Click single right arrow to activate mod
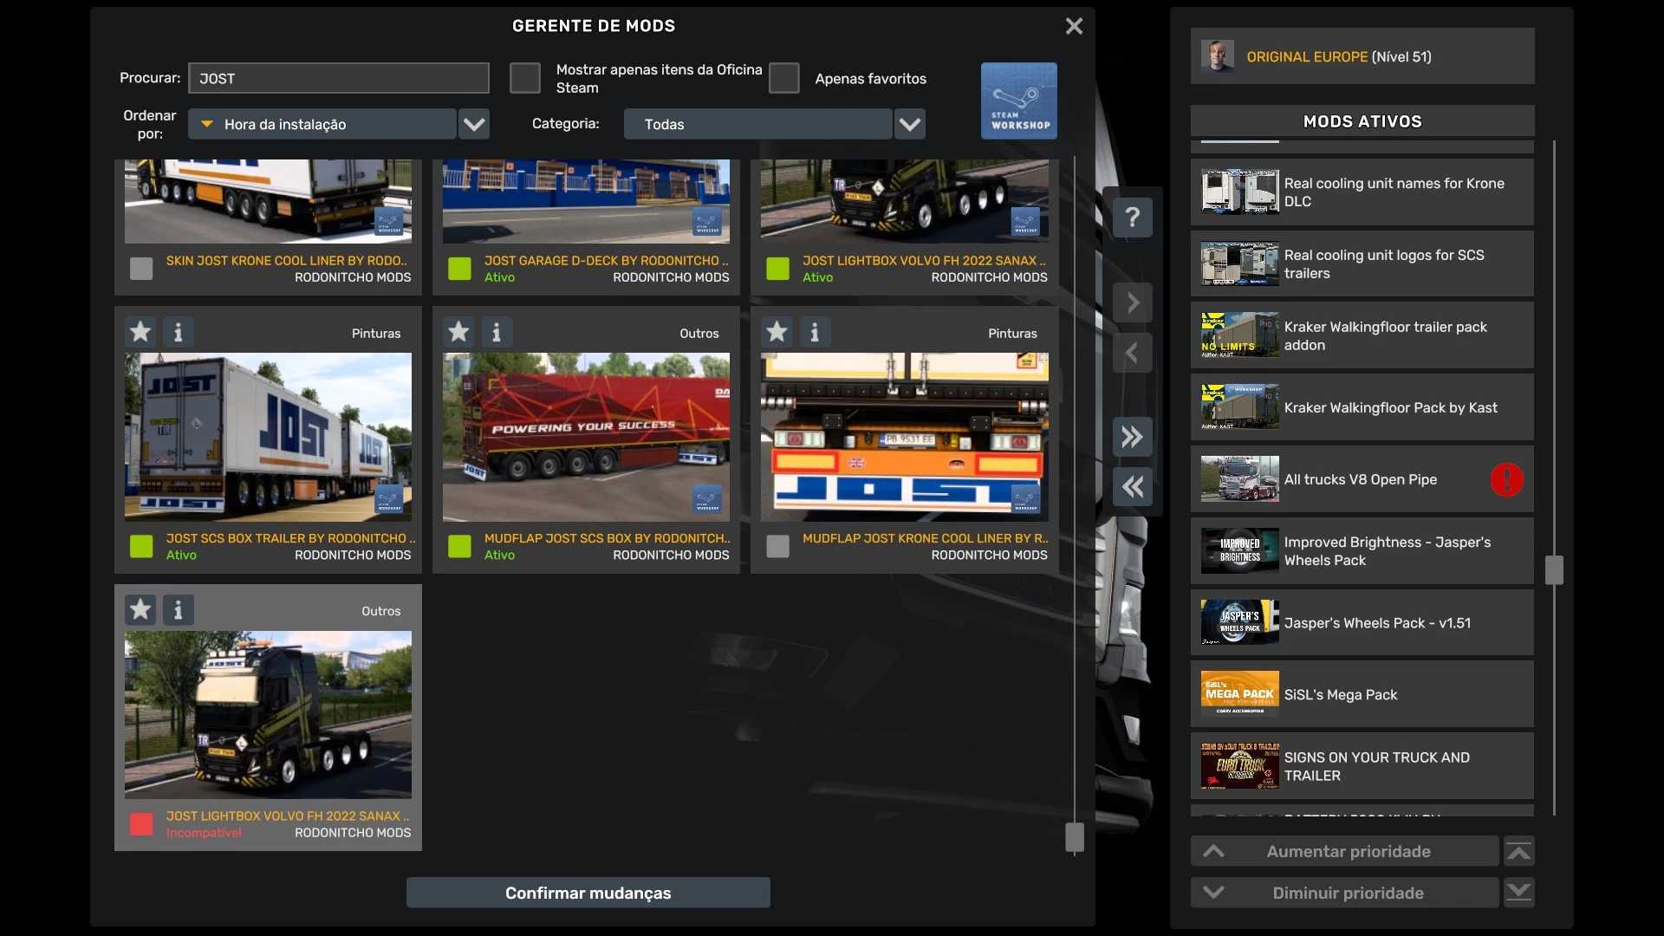Image resolution: width=1664 pixels, height=936 pixels. 1132,302
